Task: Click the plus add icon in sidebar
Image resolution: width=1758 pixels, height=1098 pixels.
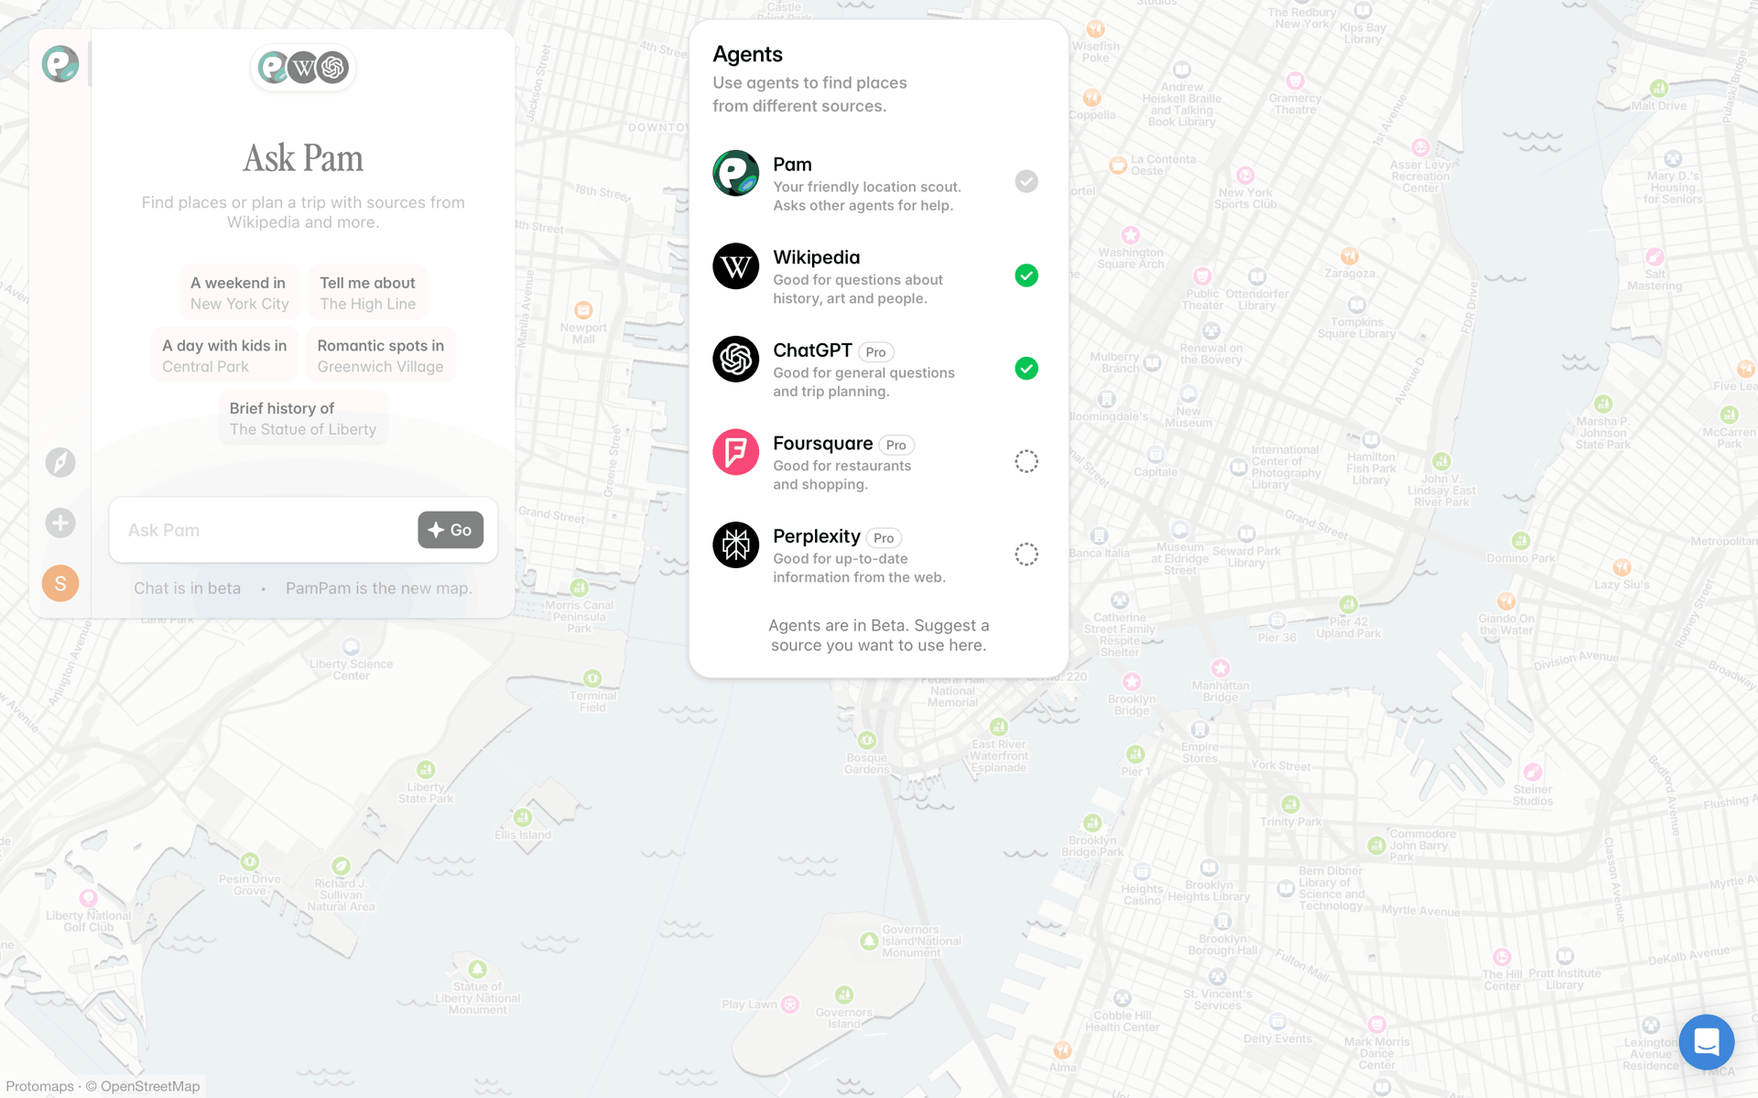Action: pyautogui.click(x=60, y=522)
